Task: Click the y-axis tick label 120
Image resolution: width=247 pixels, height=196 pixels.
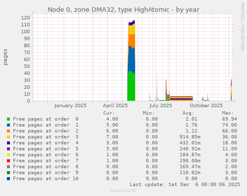Action: coord(25,17)
